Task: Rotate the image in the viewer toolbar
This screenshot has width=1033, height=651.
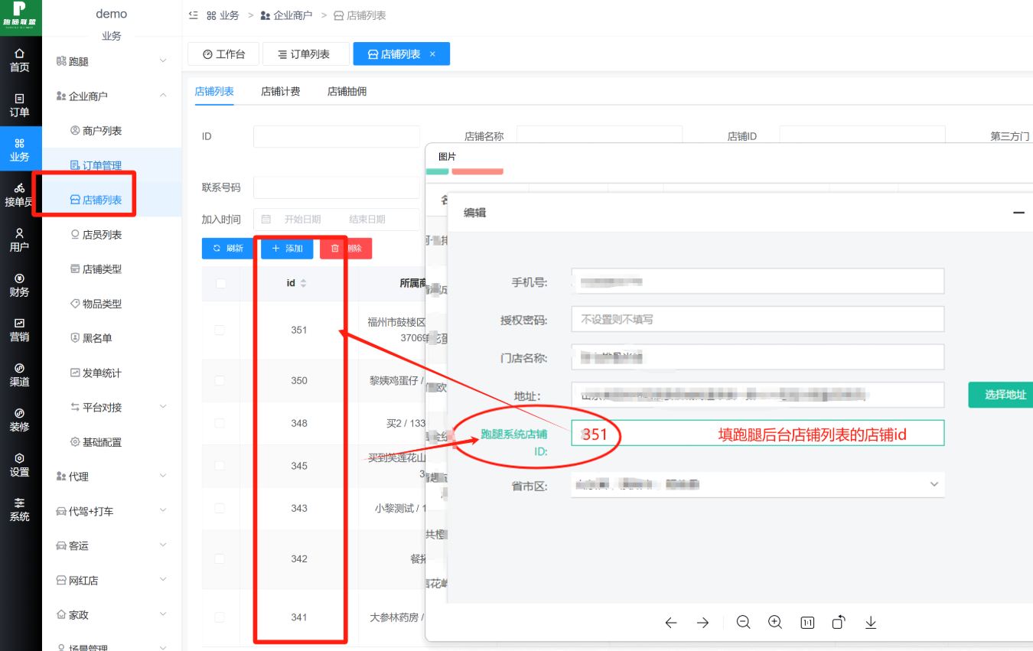Action: 839,623
